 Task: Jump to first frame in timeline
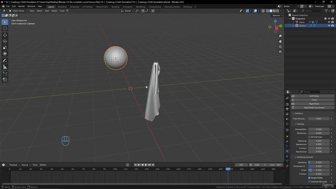pyautogui.click(x=135, y=165)
